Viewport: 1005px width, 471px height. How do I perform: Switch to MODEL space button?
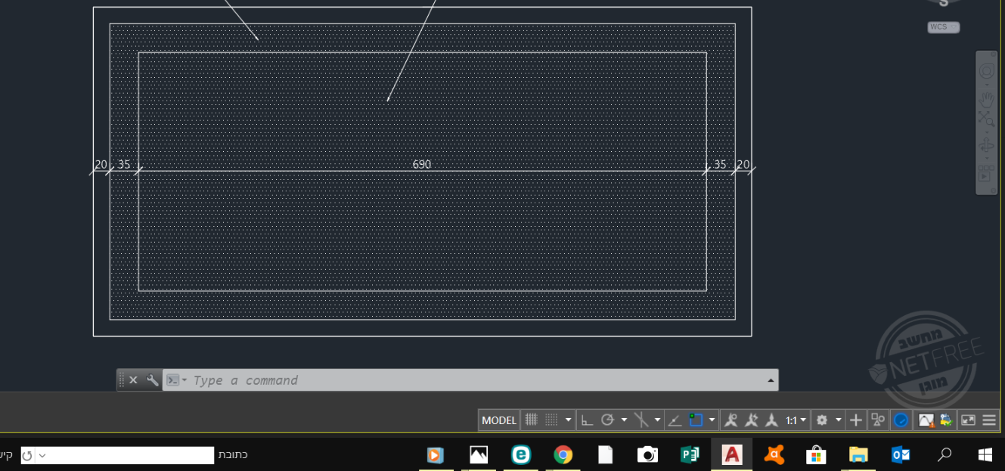click(x=499, y=420)
